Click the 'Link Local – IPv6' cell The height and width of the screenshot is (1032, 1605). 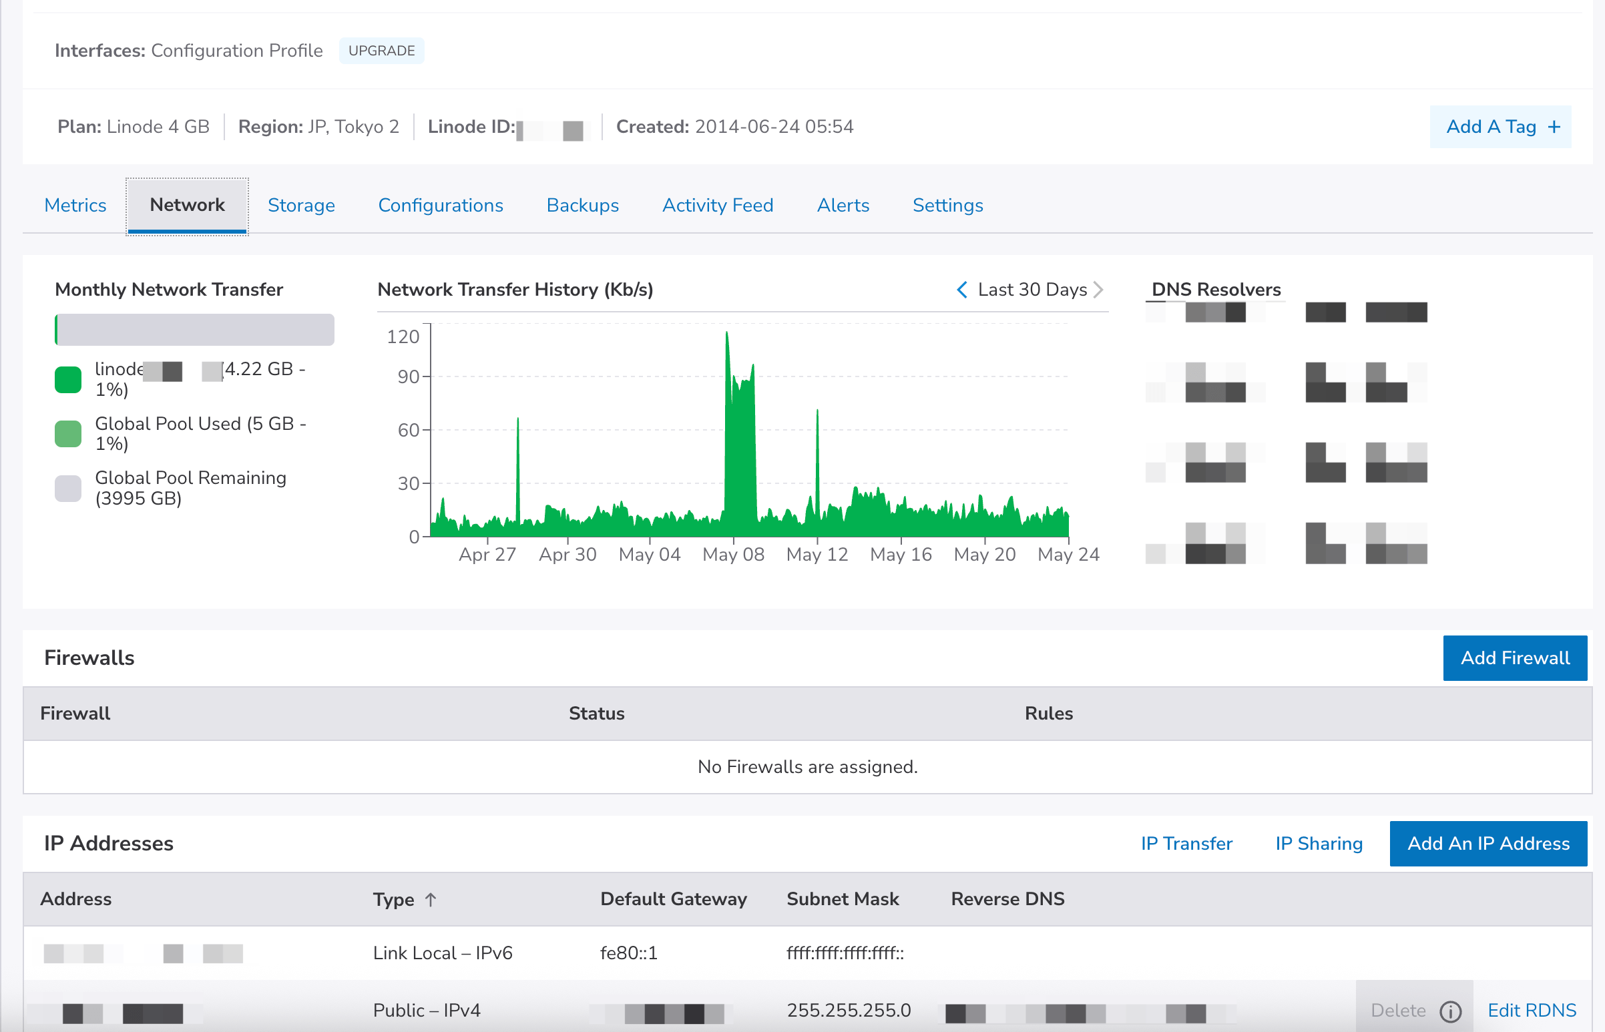442,953
